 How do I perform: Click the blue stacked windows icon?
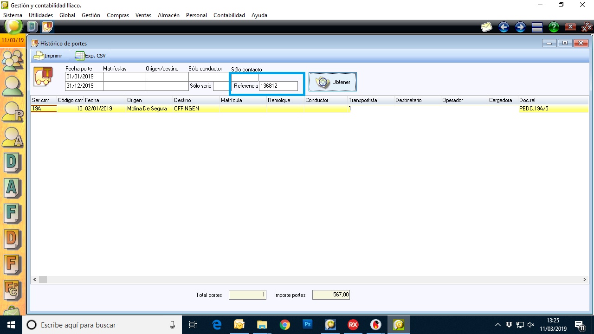[x=537, y=27]
